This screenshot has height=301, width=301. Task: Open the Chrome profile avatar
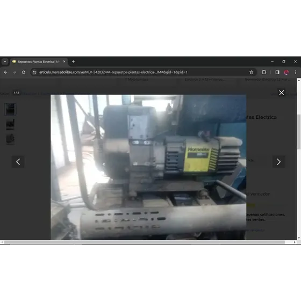tap(286, 72)
